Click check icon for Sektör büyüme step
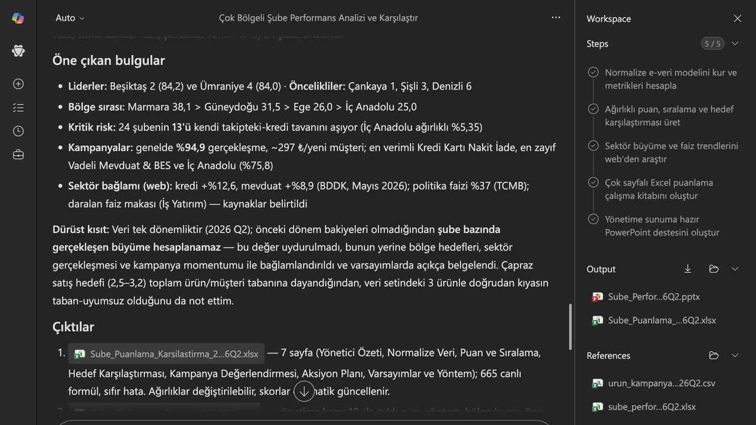Screen dimensions: 756x425 [593, 145]
